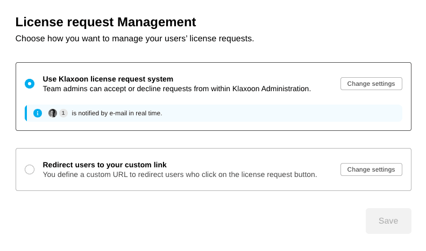Click the "Redirect users to your custom link" label
Viewport: 426px width, 251px height.
104,165
